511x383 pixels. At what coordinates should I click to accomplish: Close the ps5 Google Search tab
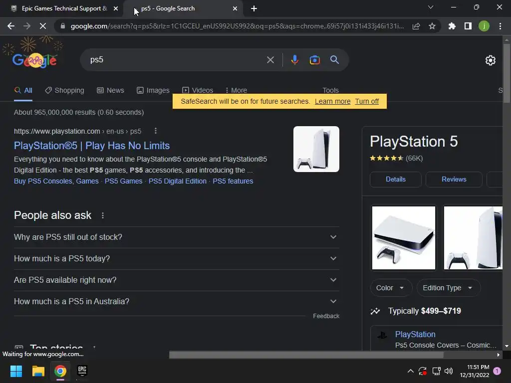235,8
